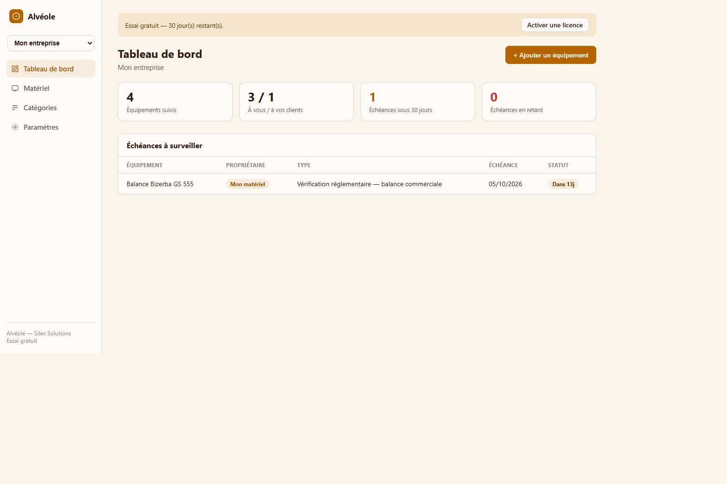Image resolution: width=727 pixels, height=484 pixels.
Task: Click the Tableau de bord grid icon
Action: click(15, 69)
